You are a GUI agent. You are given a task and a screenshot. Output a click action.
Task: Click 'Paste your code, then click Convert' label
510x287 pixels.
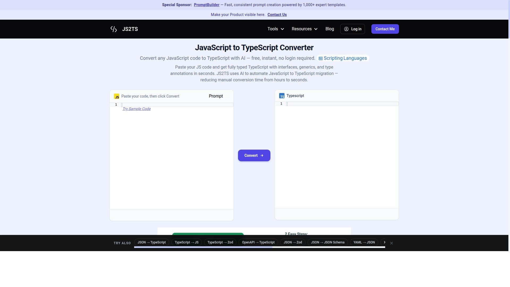coord(150,96)
